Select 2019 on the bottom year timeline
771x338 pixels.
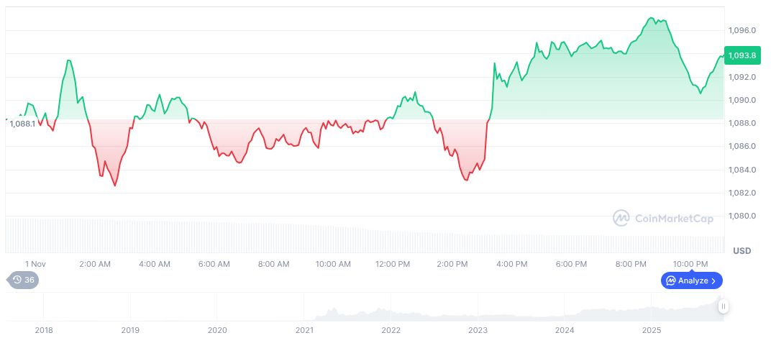(x=130, y=330)
